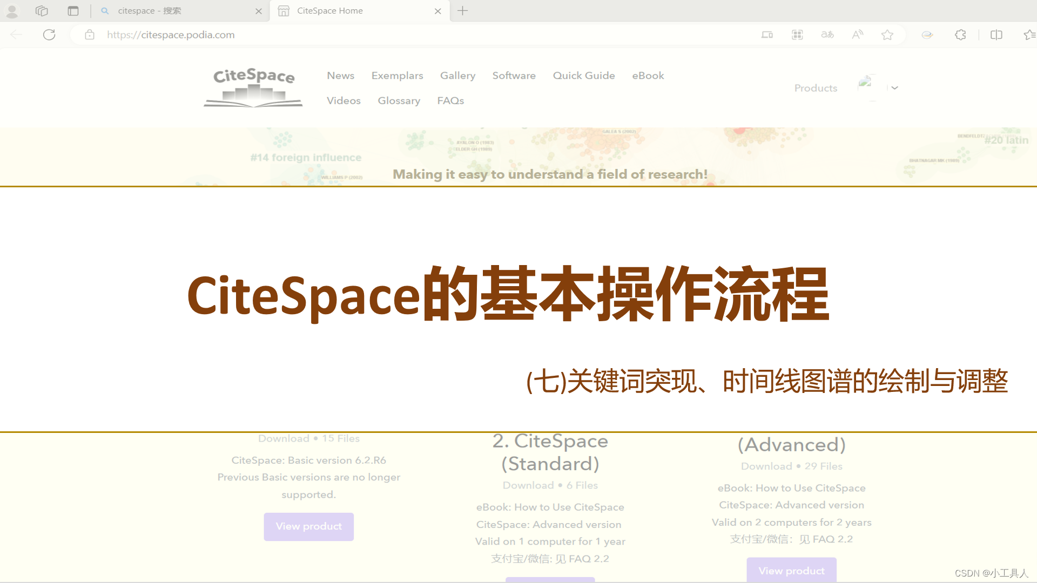Click the translate page icon
Image resolution: width=1037 pixels, height=583 pixels.
tap(827, 35)
